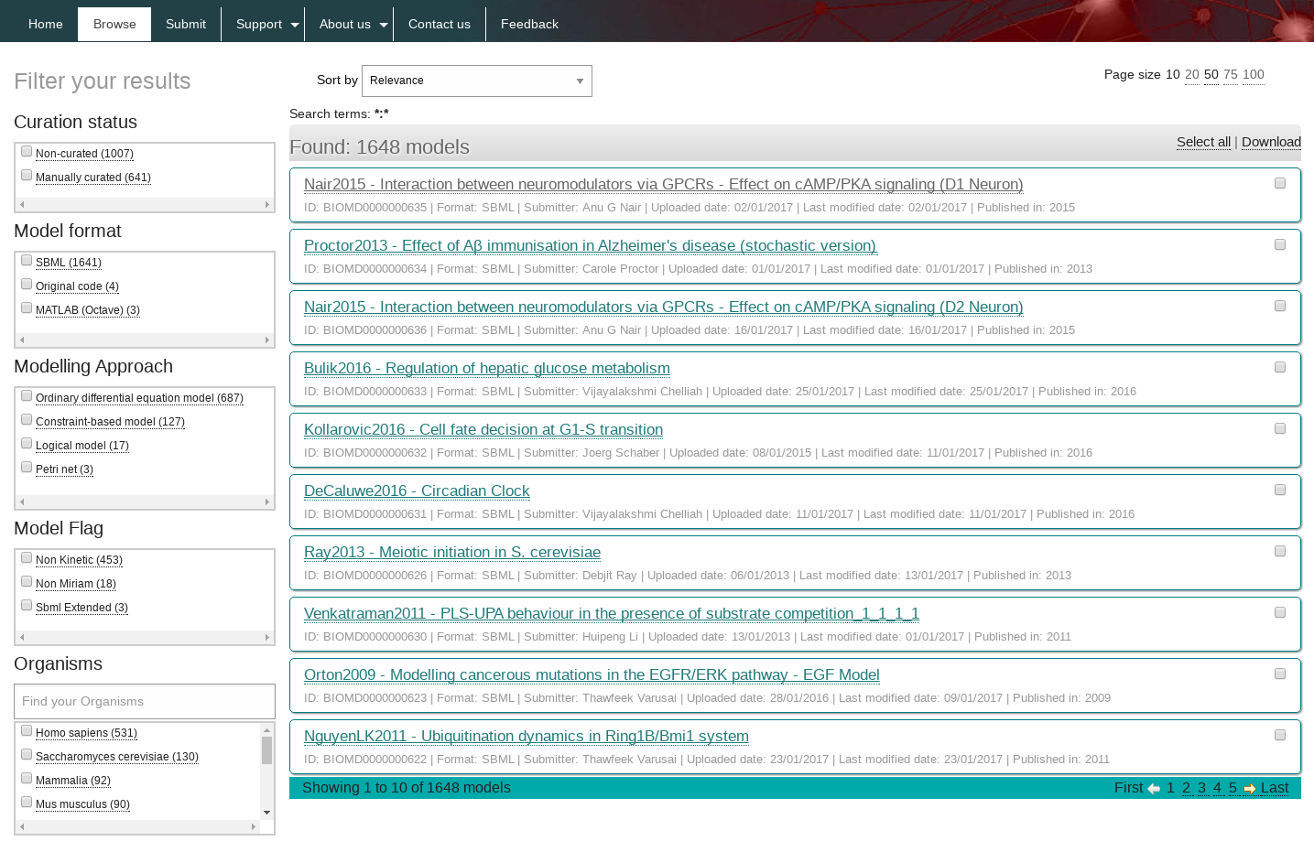1314x841 pixels.
Task: Enable the Homo sapiens organism filter
Action: 27,731
